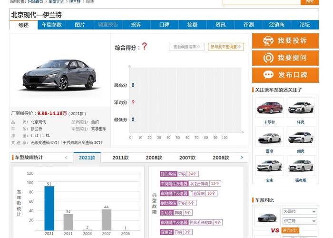Click the search input field at top
The image size is (333, 238).
click(x=262, y=2)
